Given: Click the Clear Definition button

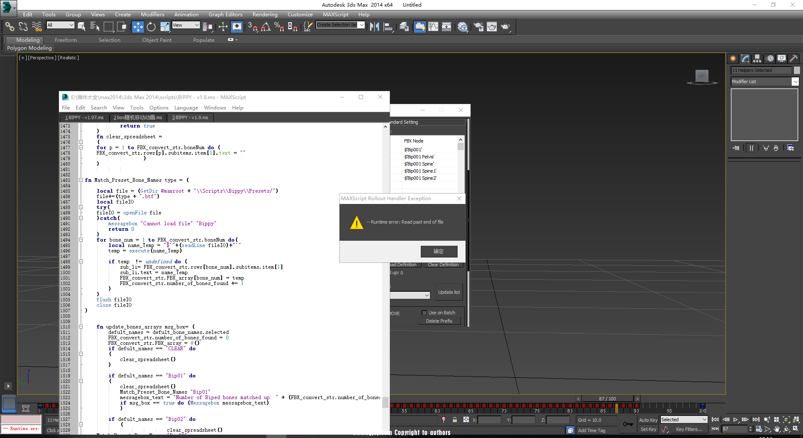Looking at the screenshot, I should pyautogui.click(x=443, y=265).
